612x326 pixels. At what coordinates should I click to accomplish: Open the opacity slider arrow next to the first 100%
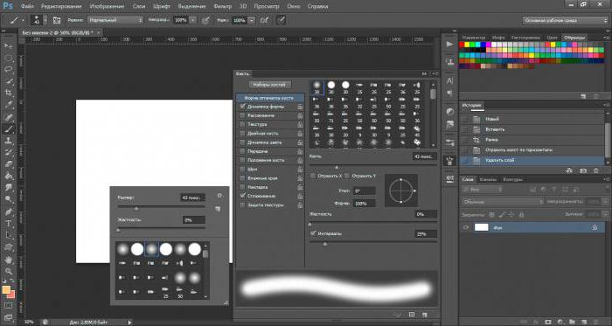[193, 20]
